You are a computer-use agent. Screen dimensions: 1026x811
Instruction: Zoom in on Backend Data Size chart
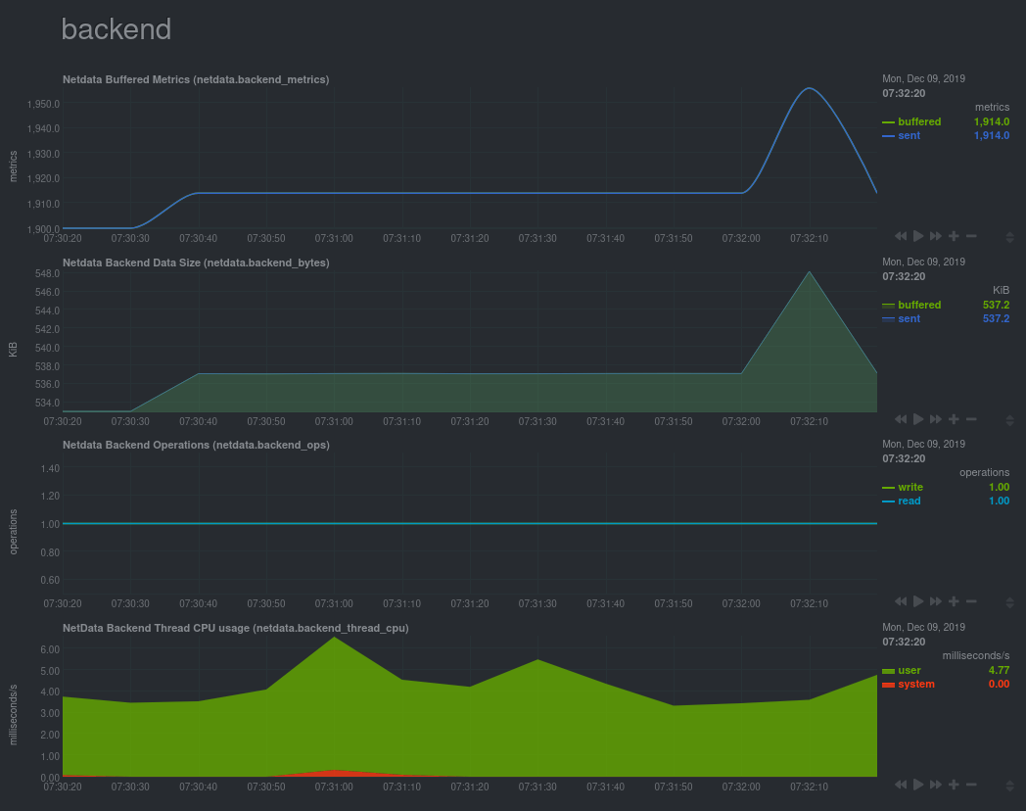[x=954, y=419]
